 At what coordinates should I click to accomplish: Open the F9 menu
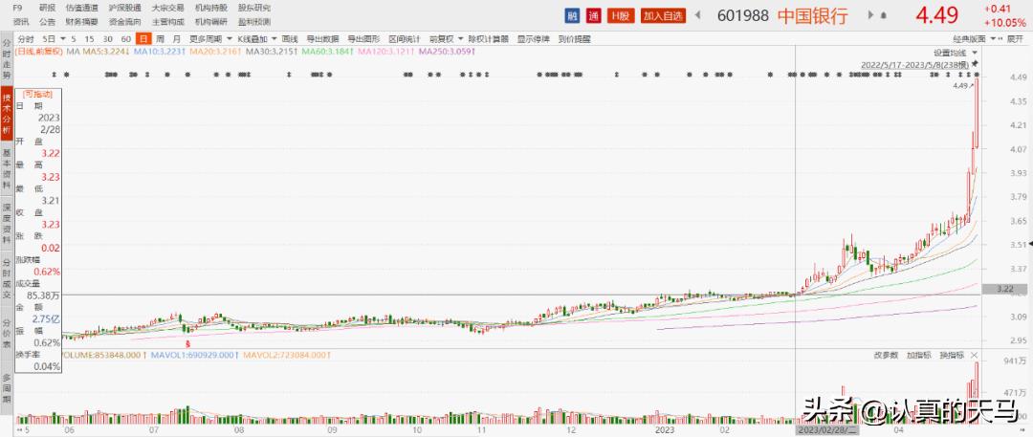click(17, 8)
